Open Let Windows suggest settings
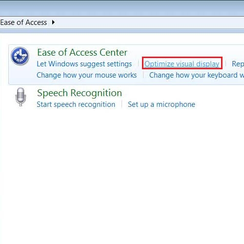This screenshot has width=244, height=244. [x=84, y=64]
